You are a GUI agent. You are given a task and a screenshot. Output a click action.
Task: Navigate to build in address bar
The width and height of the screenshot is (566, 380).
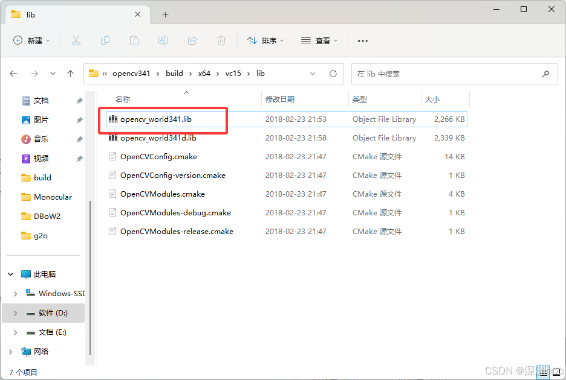(174, 74)
